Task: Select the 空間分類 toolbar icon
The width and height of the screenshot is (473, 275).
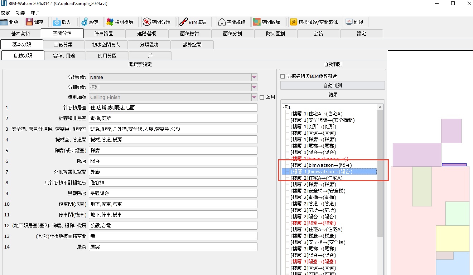Action: [x=146, y=22]
